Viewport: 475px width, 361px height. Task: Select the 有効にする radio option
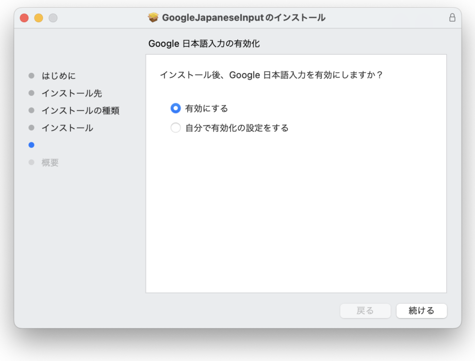click(176, 108)
